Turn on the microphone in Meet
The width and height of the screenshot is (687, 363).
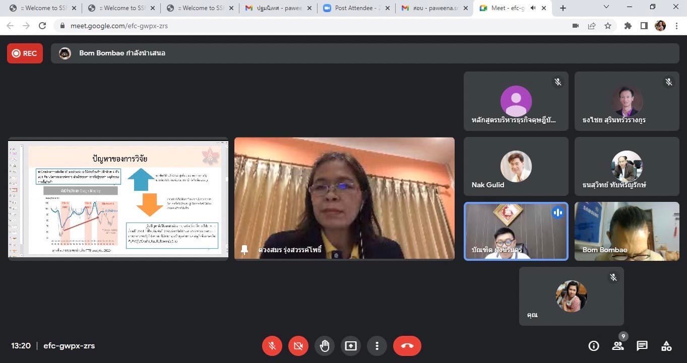[x=272, y=346]
